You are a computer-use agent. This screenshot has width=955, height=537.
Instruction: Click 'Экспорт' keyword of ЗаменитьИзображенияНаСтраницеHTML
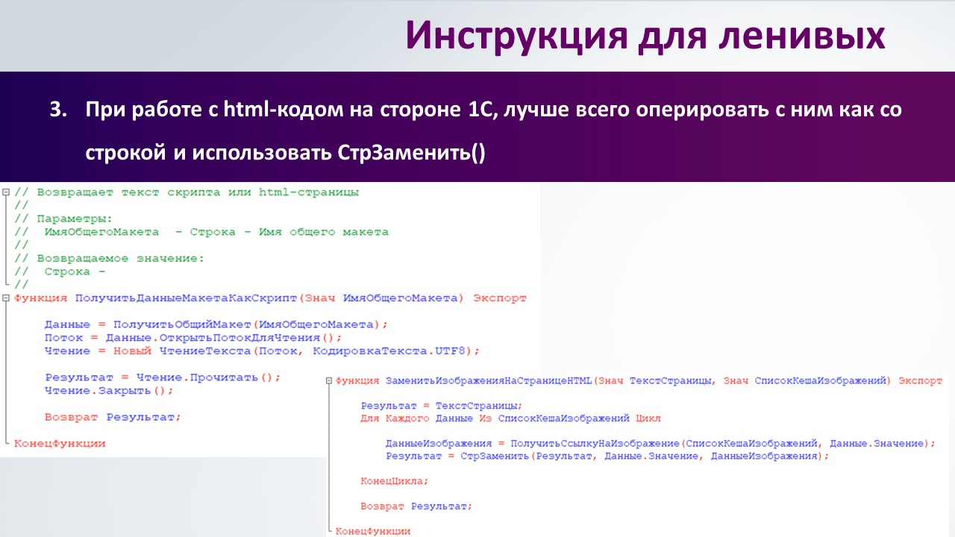click(x=920, y=381)
